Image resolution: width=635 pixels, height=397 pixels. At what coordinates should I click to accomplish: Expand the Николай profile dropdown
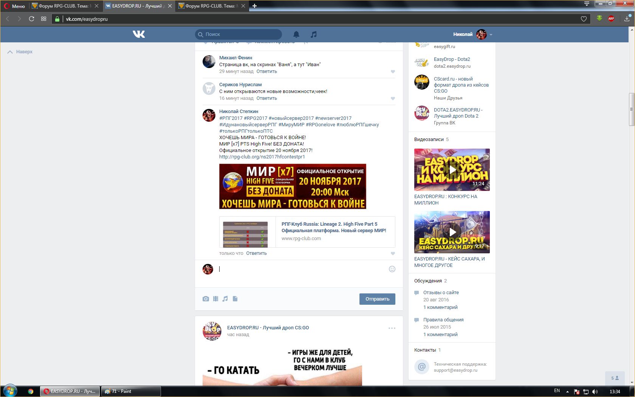[491, 34]
